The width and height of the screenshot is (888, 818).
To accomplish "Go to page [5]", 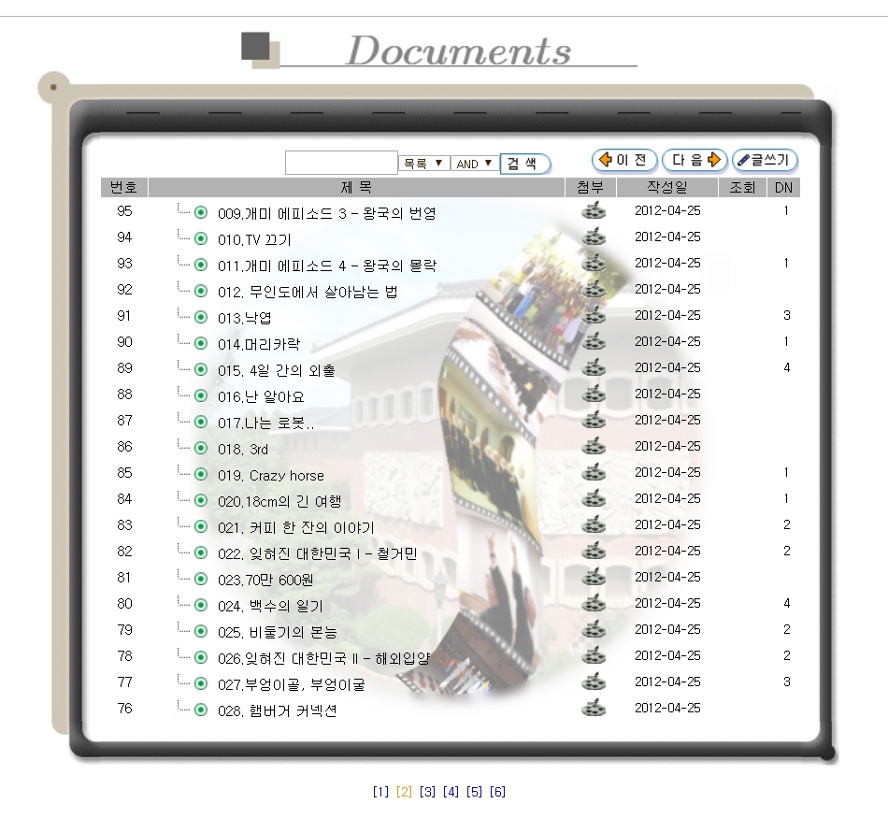I will click(x=475, y=792).
